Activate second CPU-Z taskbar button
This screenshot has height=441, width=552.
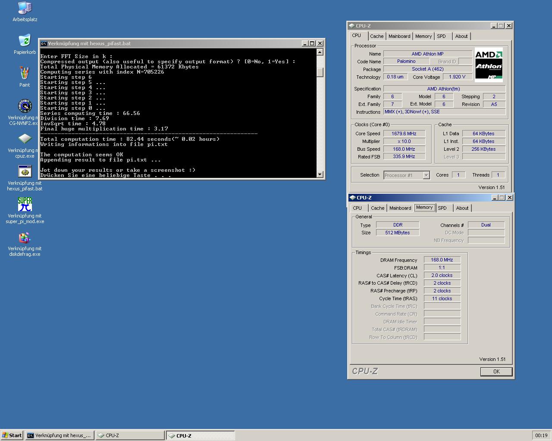201,435
